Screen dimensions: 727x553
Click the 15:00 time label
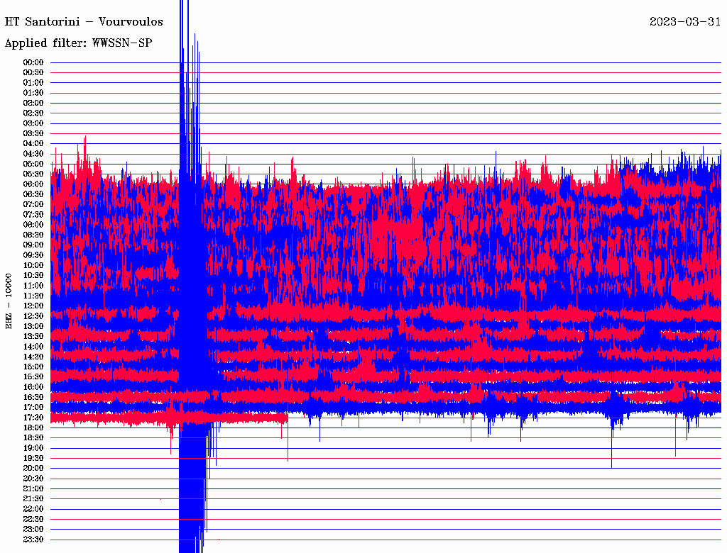(33, 367)
